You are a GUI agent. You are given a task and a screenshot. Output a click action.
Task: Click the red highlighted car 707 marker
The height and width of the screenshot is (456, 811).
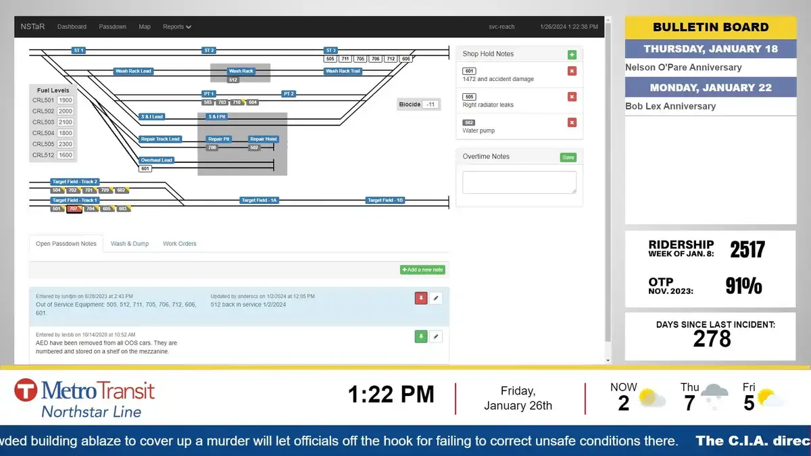(74, 209)
